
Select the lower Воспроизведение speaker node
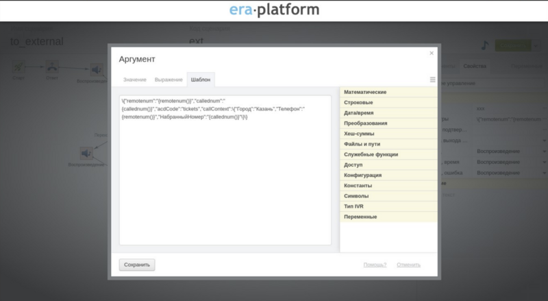point(86,154)
